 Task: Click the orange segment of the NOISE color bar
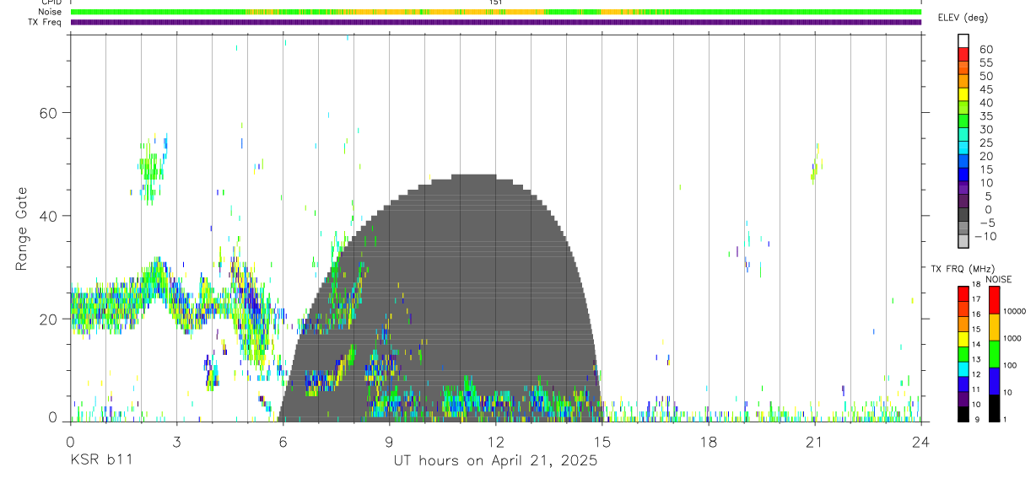995,327
